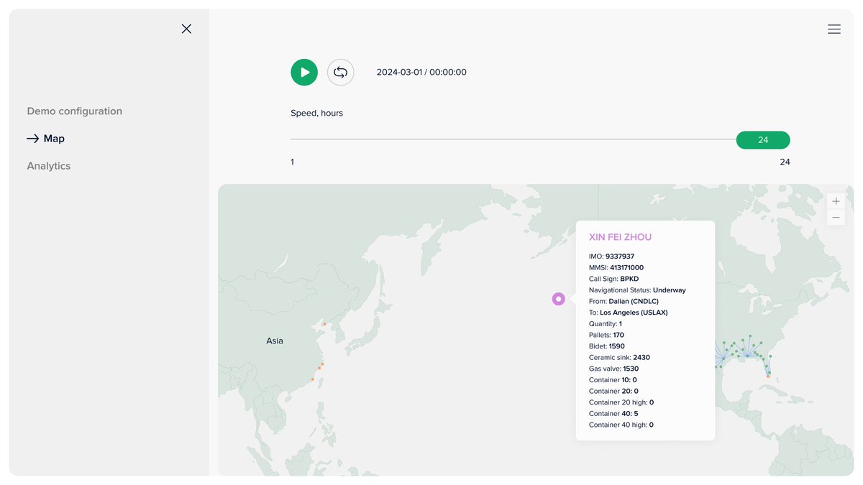This screenshot has width=863, height=485.
Task: Click the Call Sign: BPKD line
Action: coord(614,279)
